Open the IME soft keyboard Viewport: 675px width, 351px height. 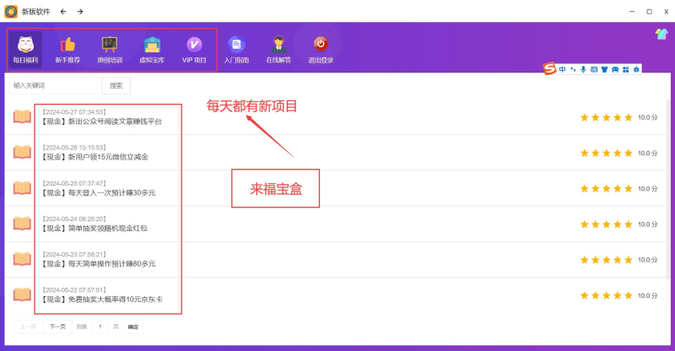click(594, 69)
